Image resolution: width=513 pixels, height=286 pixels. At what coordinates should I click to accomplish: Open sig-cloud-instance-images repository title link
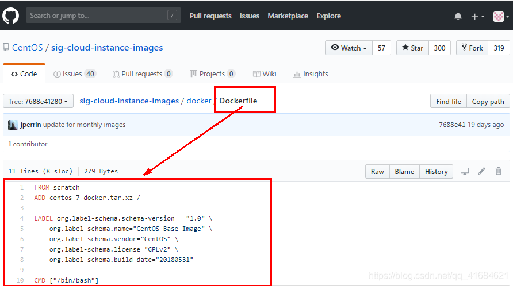[107, 48]
